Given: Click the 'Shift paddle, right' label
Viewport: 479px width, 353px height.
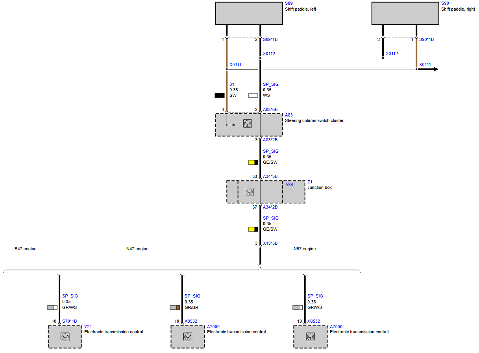Looking at the screenshot, I should pyautogui.click(x=458, y=9).
